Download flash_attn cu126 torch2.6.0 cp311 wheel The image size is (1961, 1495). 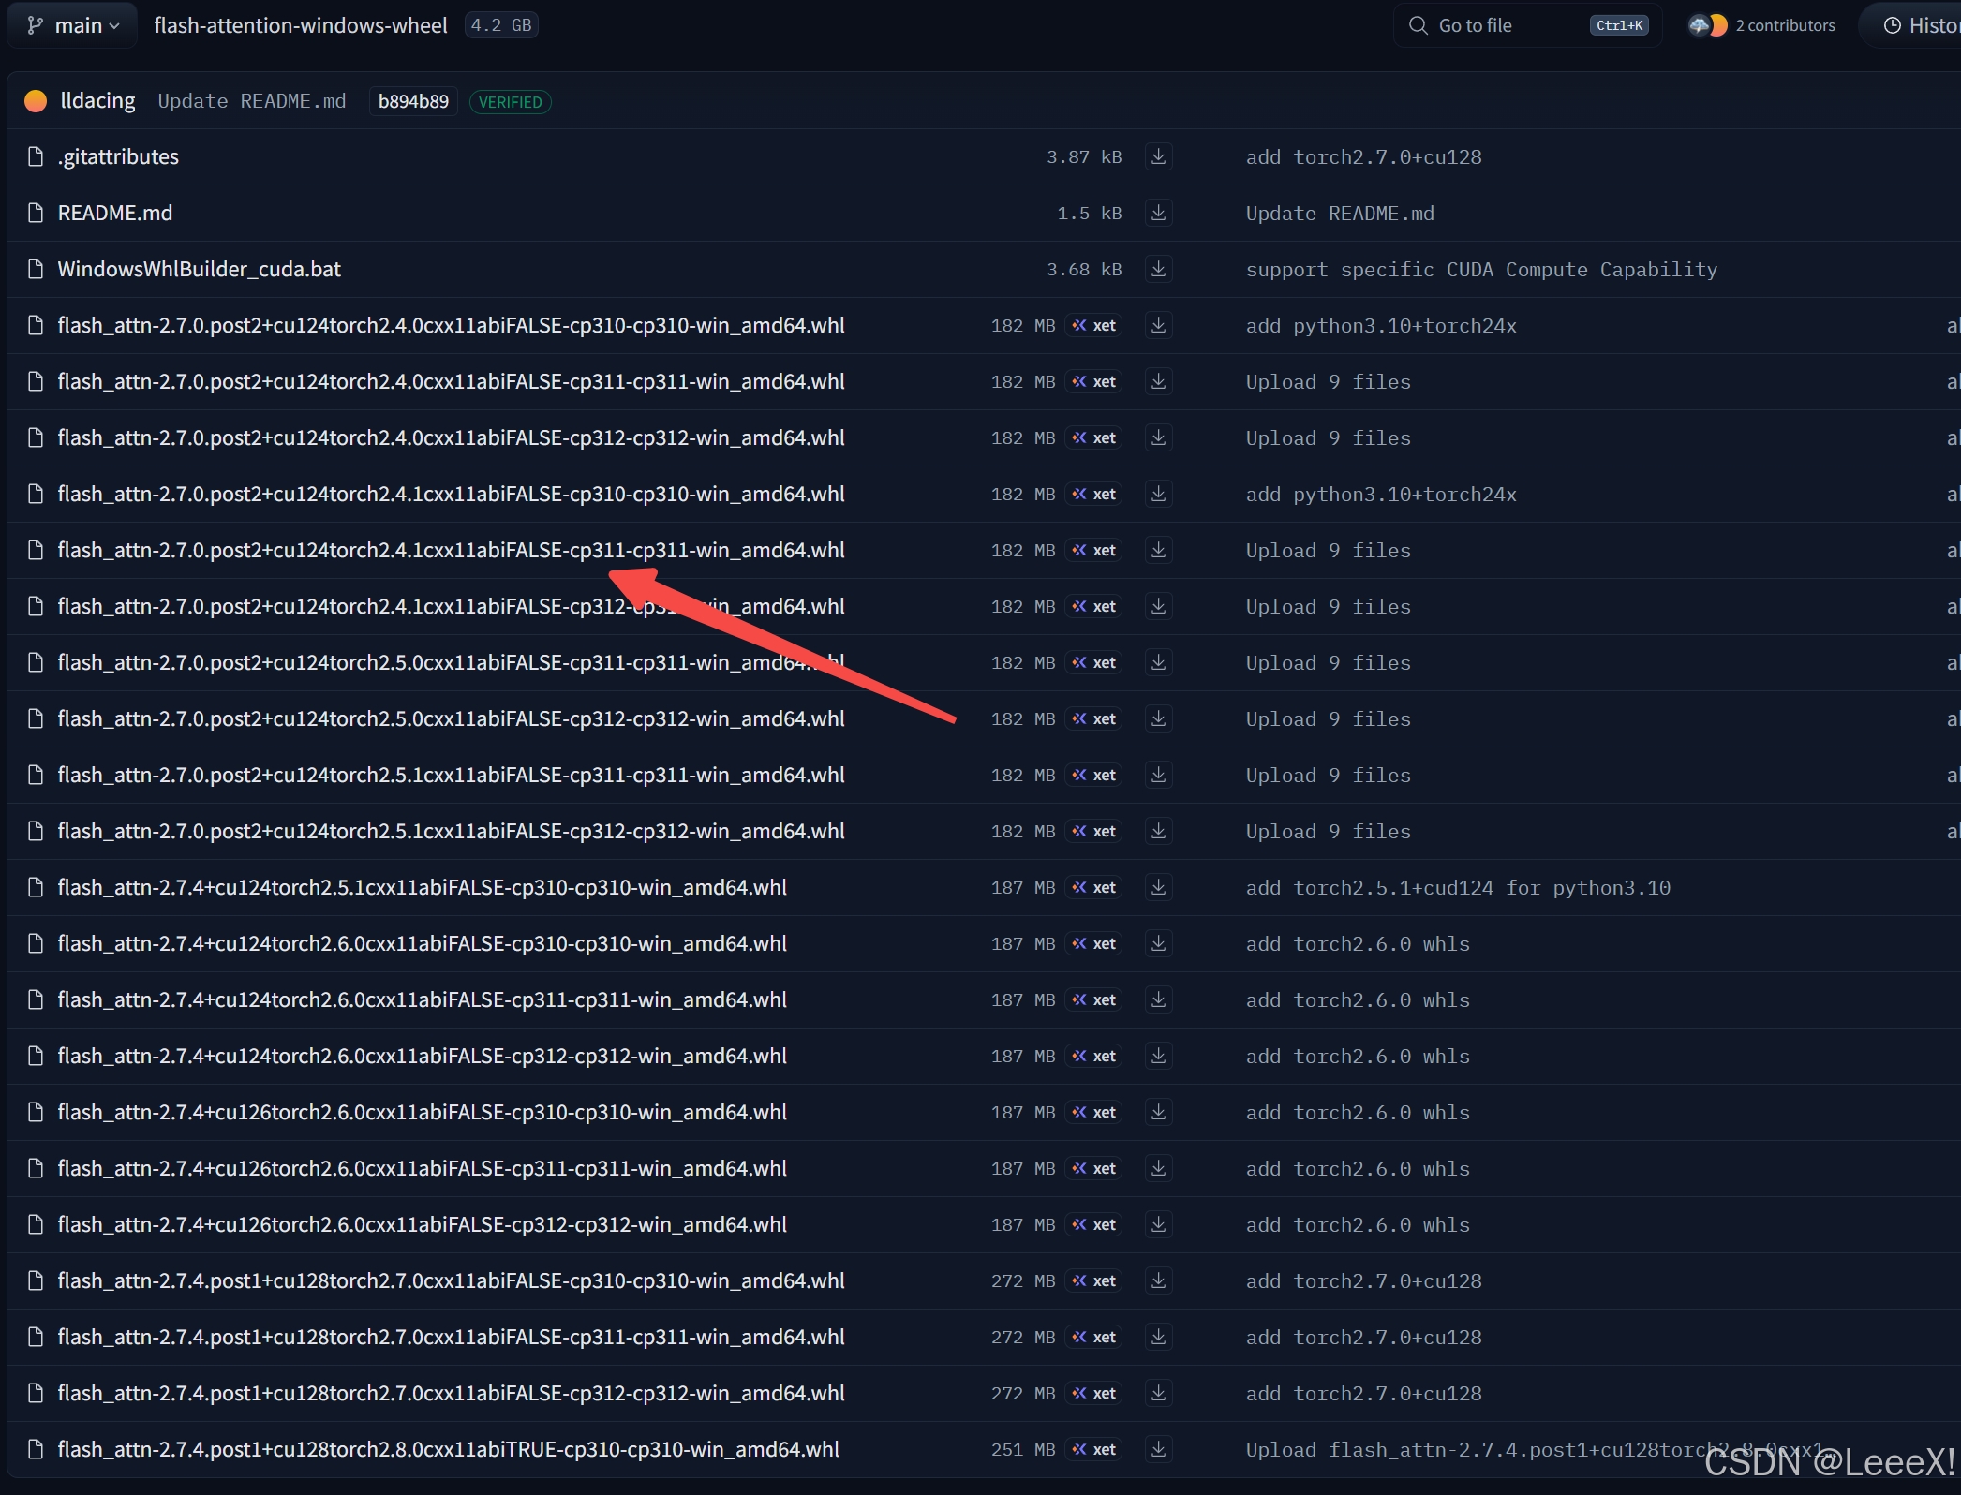[1158, 1168]
